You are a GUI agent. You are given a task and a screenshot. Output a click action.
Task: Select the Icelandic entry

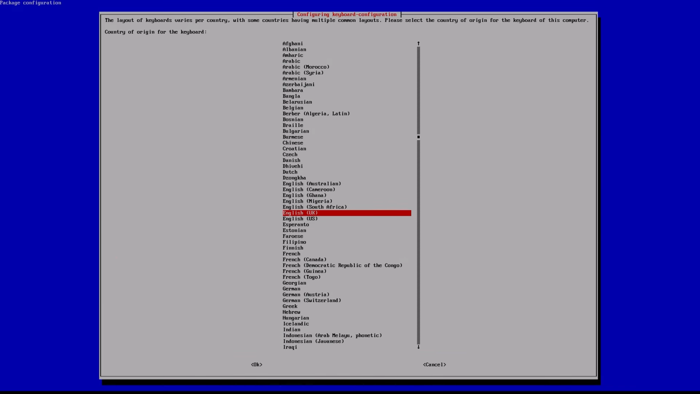pyautogui.click(x=296, y=324)
